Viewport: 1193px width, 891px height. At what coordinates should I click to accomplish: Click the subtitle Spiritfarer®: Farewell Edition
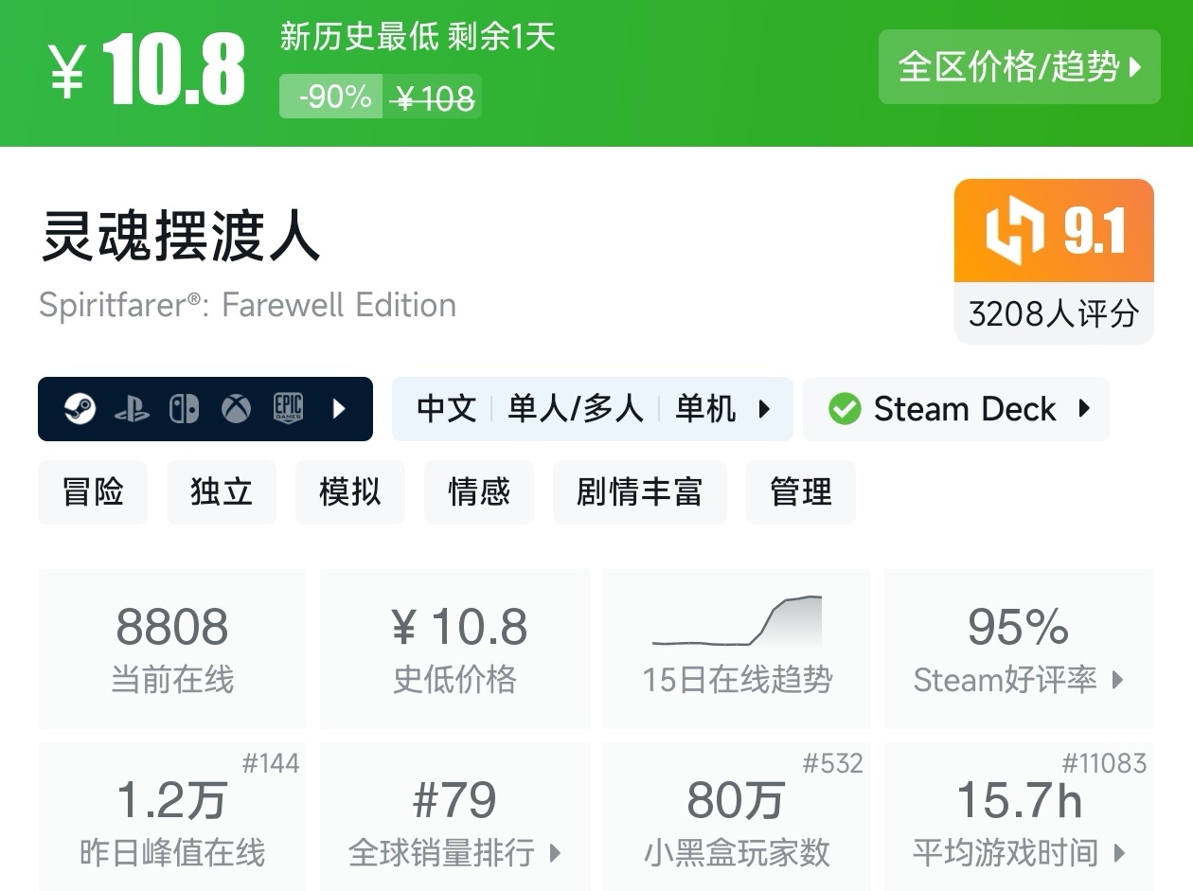248,305
